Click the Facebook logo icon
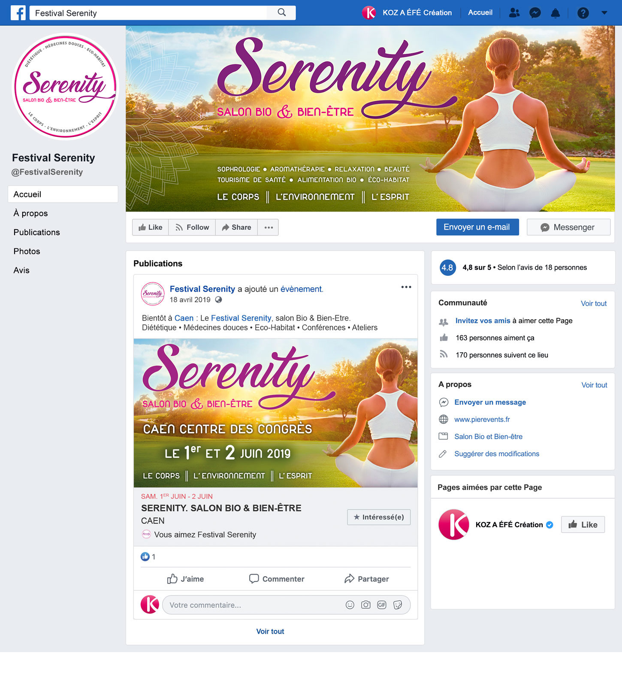The height and width of the screenshot is (695, 622). (x=18, y=13)
